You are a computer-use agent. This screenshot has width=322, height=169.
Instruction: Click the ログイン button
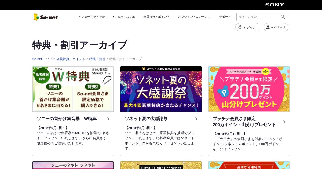(x=248, y=27)
